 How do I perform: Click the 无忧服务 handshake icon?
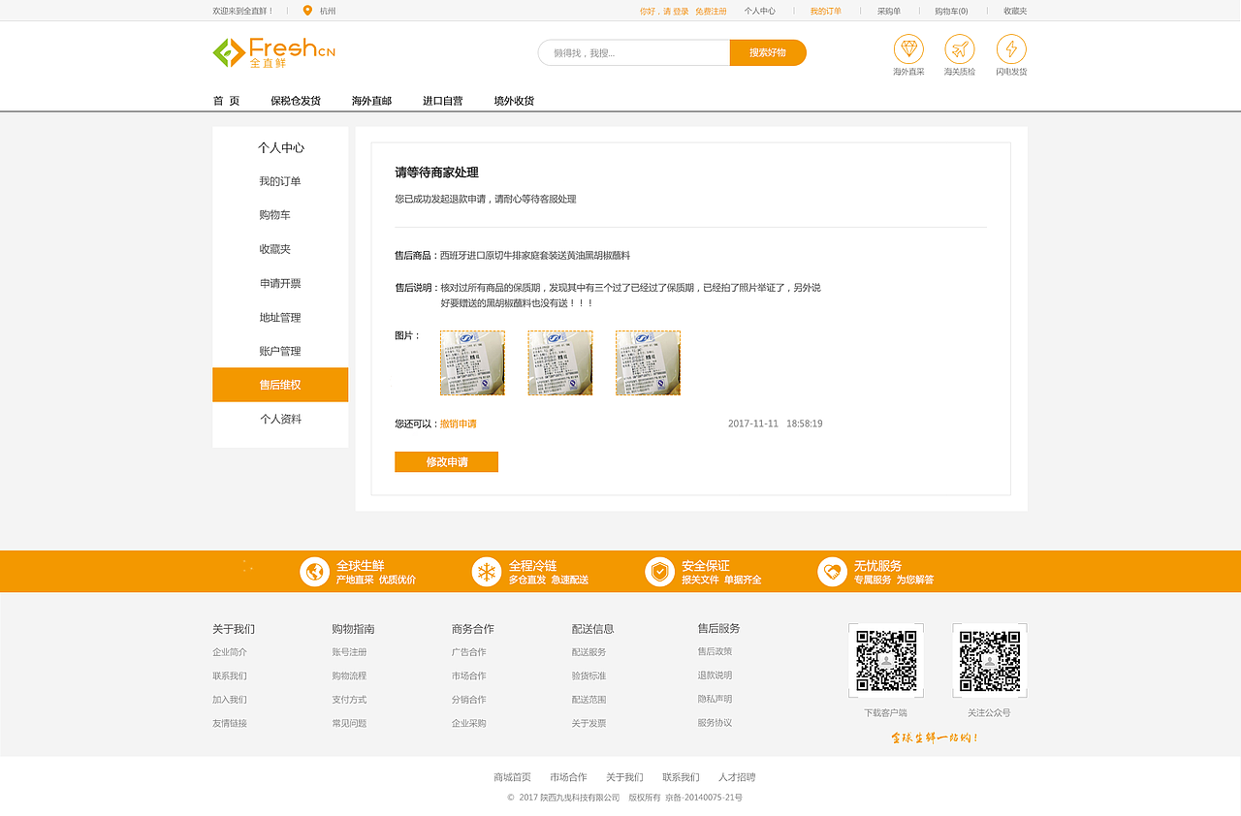tap(833, 571)
